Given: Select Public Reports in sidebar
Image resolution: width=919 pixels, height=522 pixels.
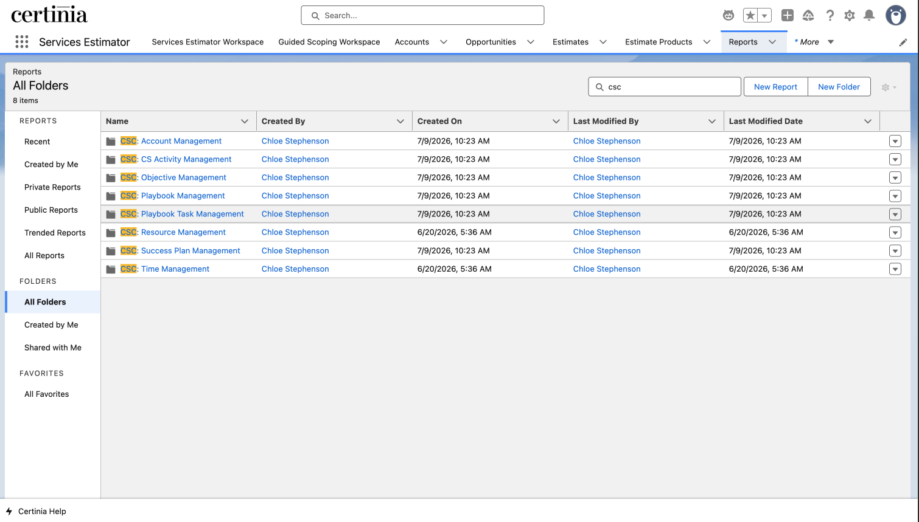Looking at the screenshot, I should click(51, 210).
